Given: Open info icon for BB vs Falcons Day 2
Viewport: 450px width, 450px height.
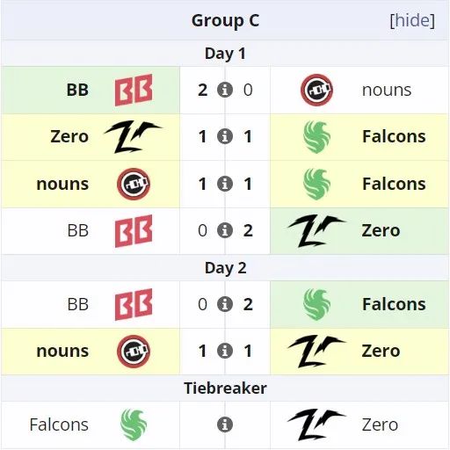Looking at the screenshot, I should 225,304.
